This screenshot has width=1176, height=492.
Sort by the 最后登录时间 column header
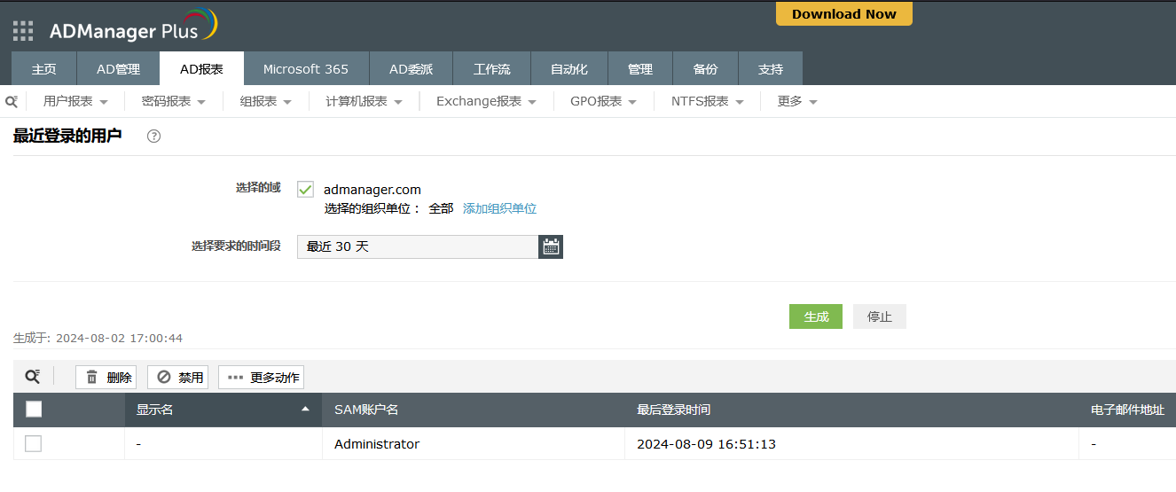pyautogui.click(x=673, y=410)
